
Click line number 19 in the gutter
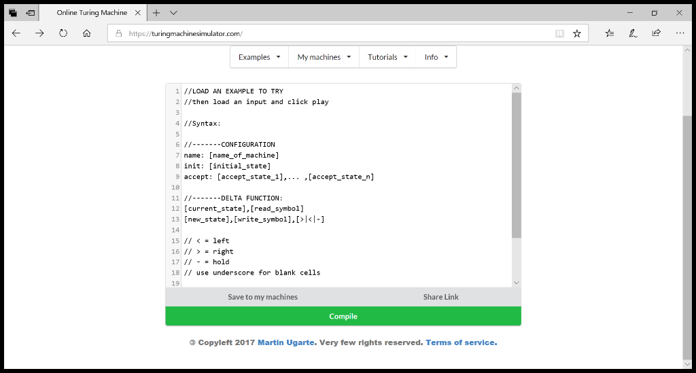point(175,283)
